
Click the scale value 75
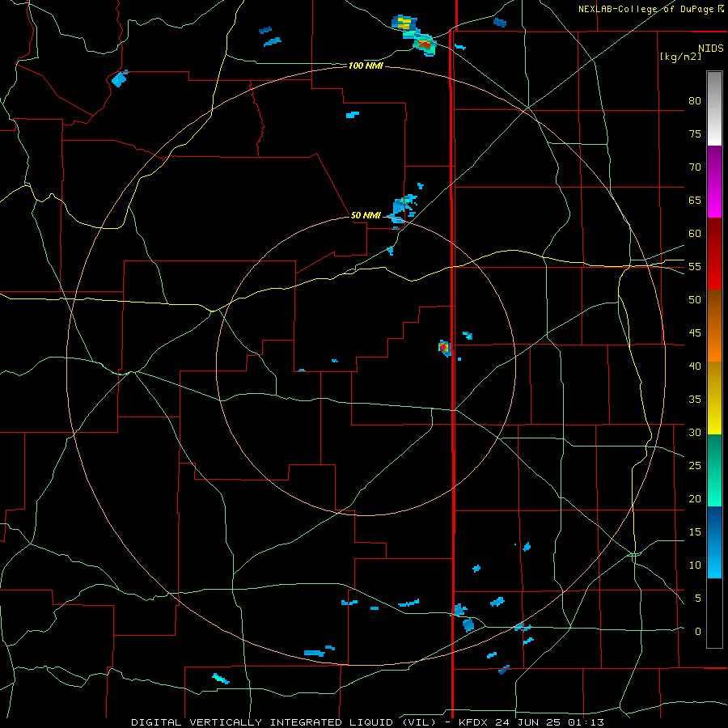(695, 133)
